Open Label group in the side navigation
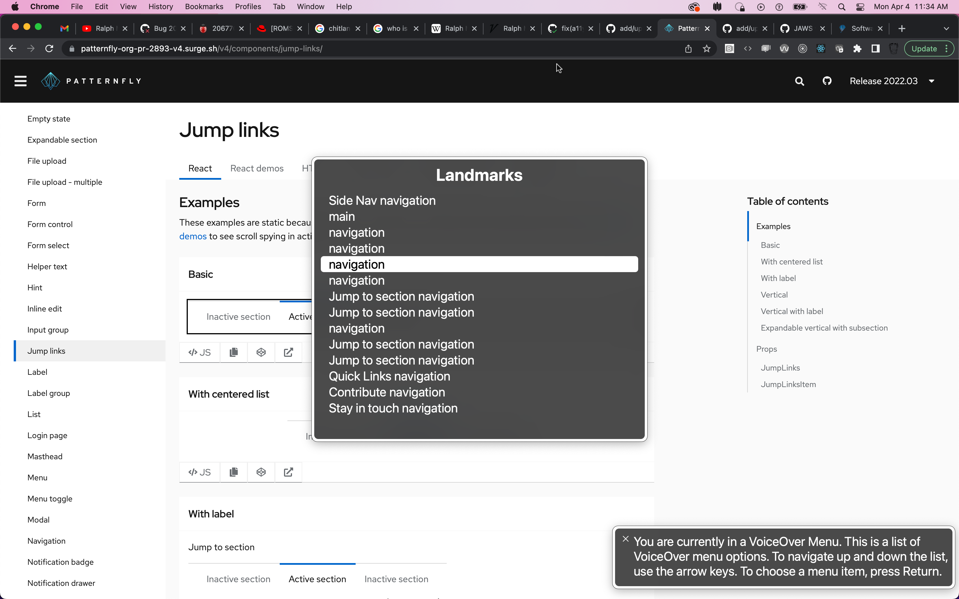The height and width of the screenshot is (599, 959). [x=49, y=393]
